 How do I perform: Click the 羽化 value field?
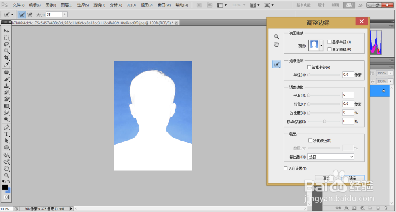(348, 103)
